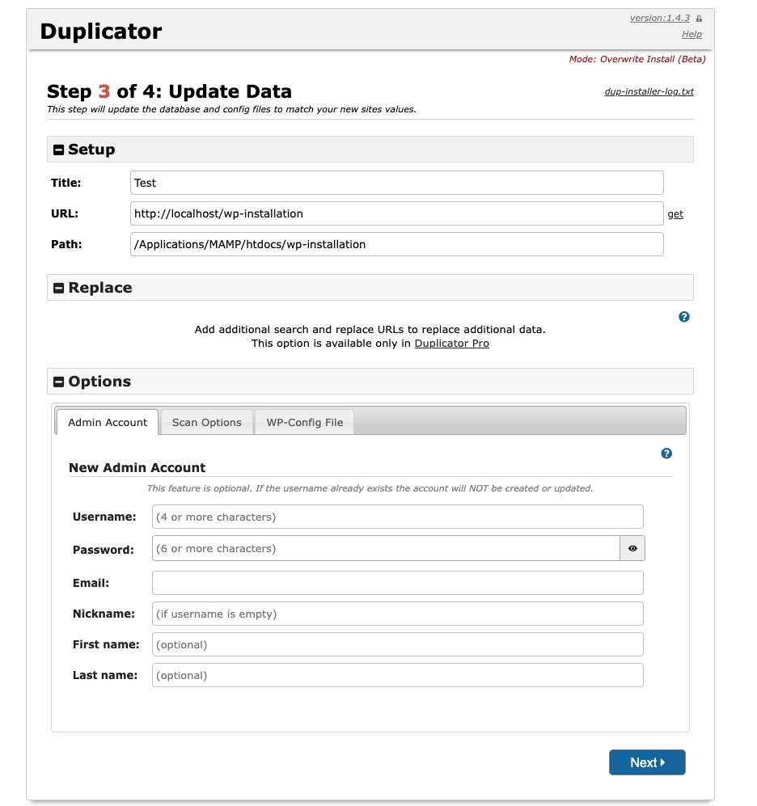
Task: Click the 'This step will update the database' subtitle
Action: click(x=231, y=109)
